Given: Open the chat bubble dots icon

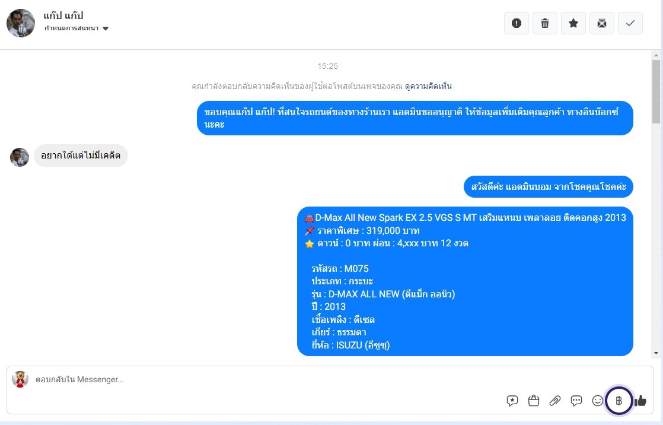Looking at the screenshot, I should coord(576,401).
